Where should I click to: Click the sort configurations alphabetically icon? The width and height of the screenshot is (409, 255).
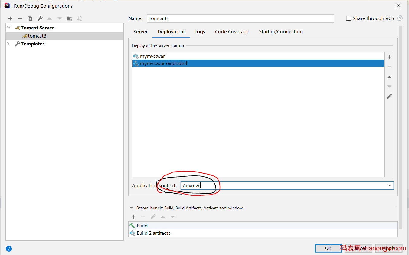[x=79, y=18]
